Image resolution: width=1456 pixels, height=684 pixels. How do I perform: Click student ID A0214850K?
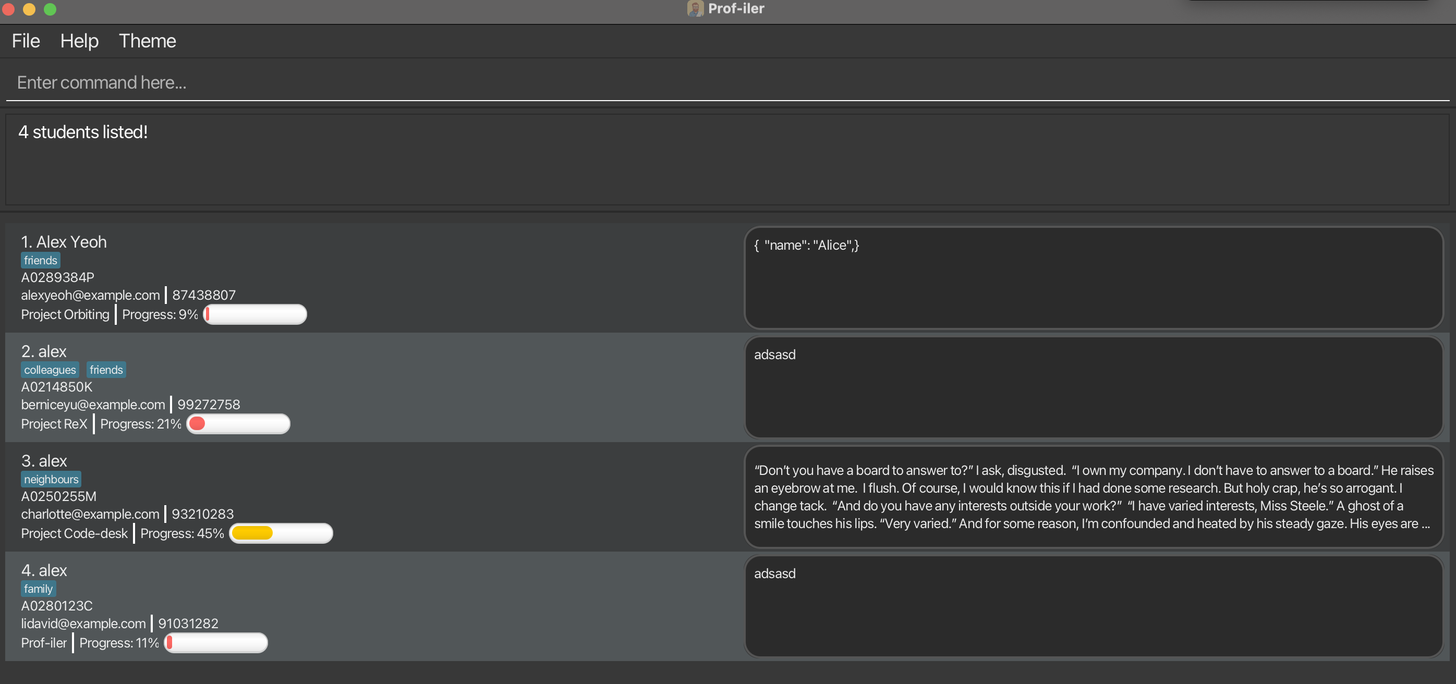(56, 387)
